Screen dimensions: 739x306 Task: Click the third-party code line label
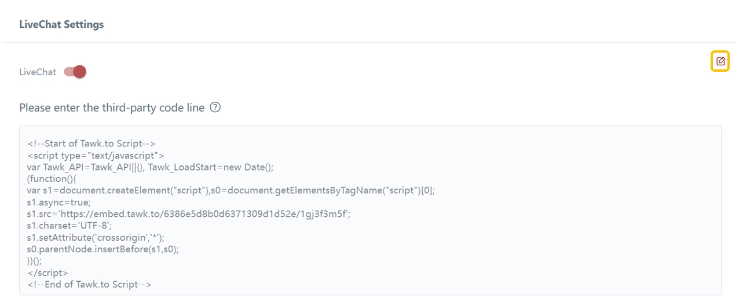point(112,108)
